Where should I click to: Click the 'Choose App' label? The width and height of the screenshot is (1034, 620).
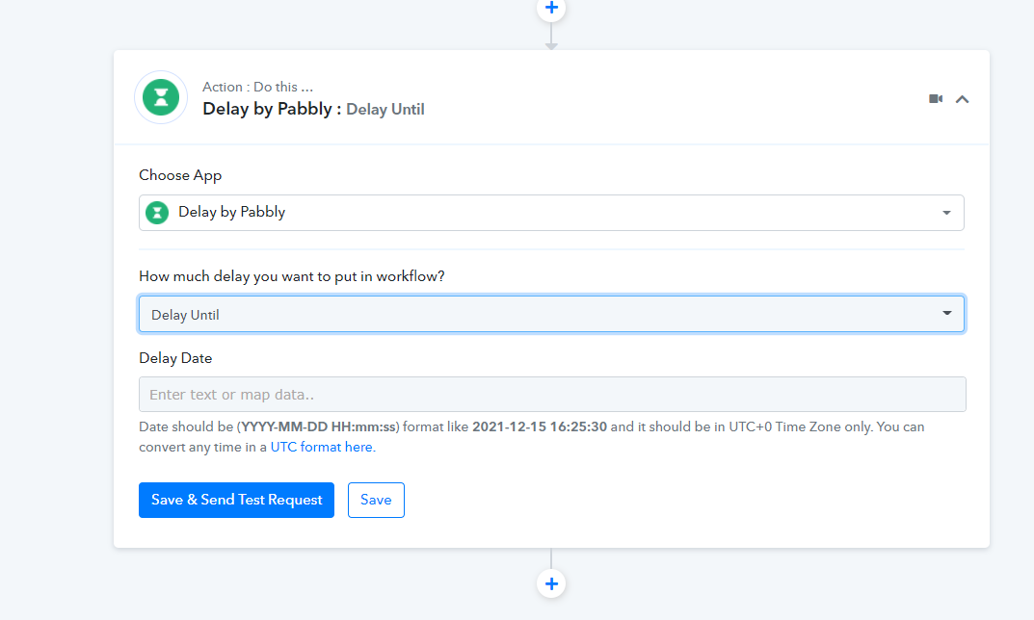pyautogui.click(x=180, y=176)
